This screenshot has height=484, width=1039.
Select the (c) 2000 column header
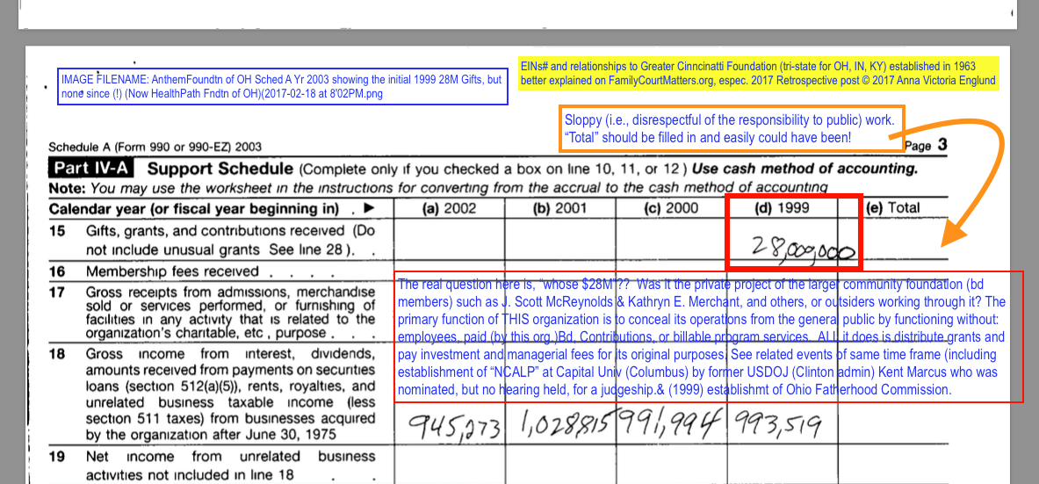(x=671, y=208)
